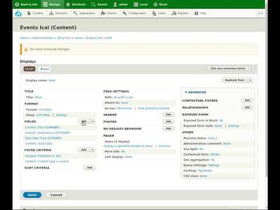Click the Reports text in the admin menu

(x=183, y=13)
